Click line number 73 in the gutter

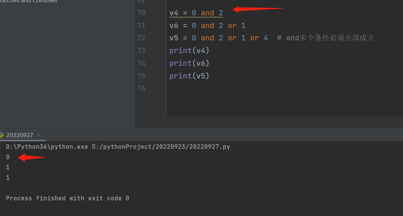click(141, 50)
